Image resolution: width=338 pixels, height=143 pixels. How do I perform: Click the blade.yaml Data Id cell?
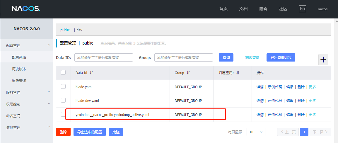click(120, 87)
